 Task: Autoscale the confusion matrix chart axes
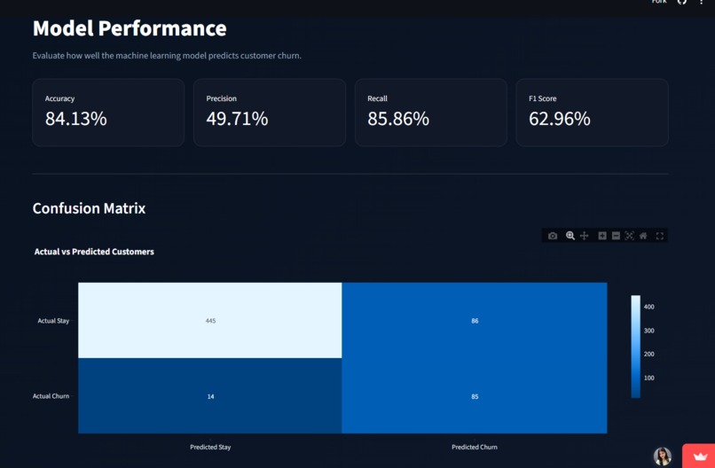click(x=629, y=236)
